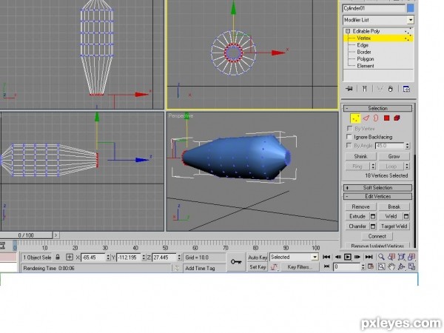This screenshot has width=444, height=333.
Task: Click the Shrink selection button
Action: point(360,156)
